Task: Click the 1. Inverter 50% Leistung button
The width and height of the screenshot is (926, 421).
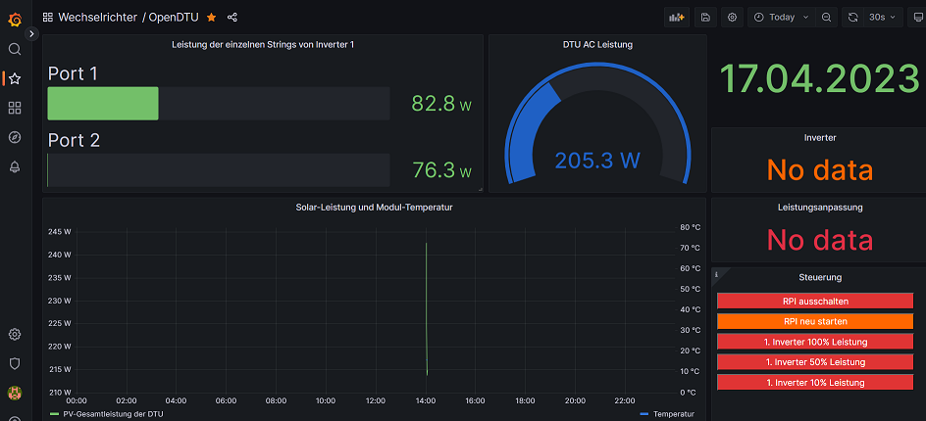Action: point(815,361)
